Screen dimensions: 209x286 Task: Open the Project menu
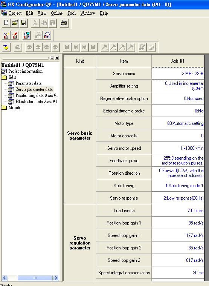point(15,13)
